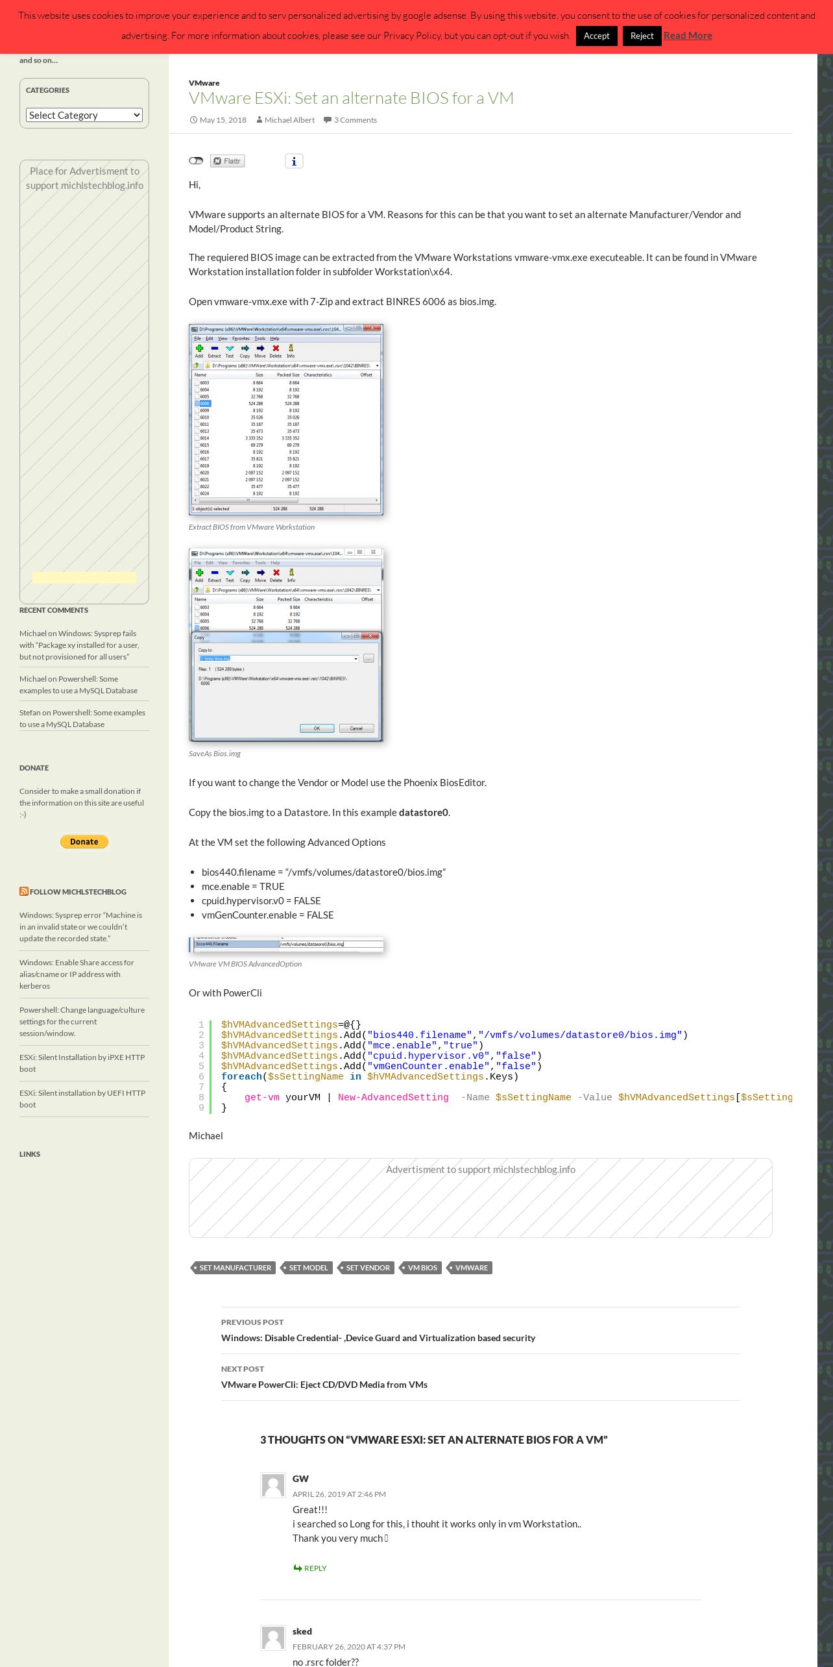The image size is (833, 1667).
Task: Click list item cpuid.hypervisor.v0 = FALSE
Action: coord(261,901)
